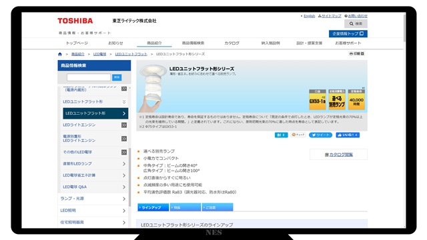
Task: Select 商品紹介 in the top navigation
Action: (154, 43)
